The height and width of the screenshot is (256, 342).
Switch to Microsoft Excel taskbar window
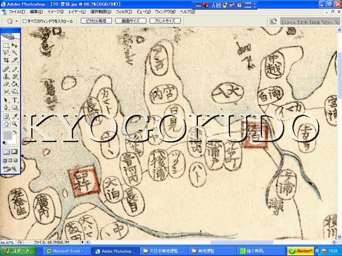tap(66, 251)
